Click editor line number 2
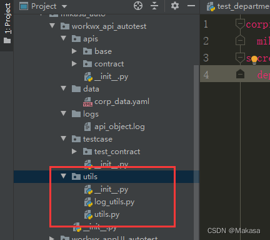 [x=206, y=41]
